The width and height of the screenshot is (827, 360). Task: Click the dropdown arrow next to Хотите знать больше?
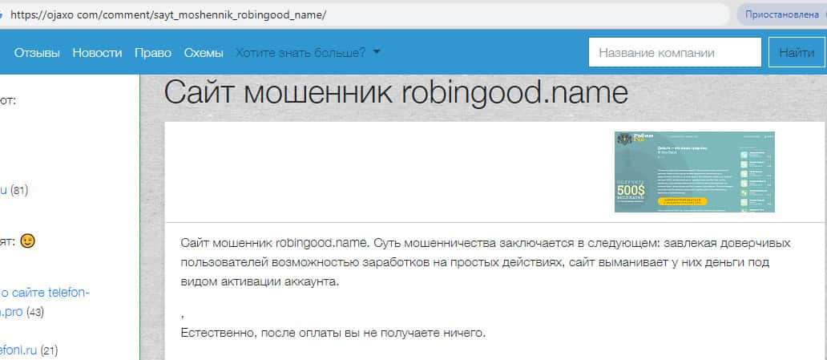376,52
